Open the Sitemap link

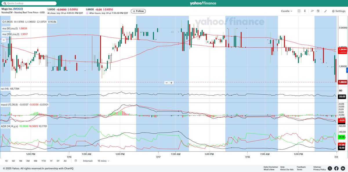317,167
